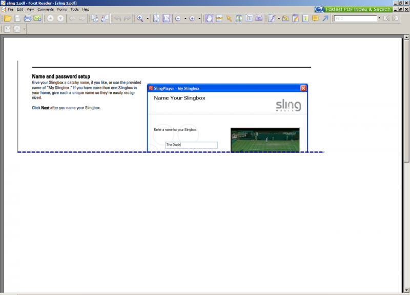Click the Save disk icon

tap(17, 18)
